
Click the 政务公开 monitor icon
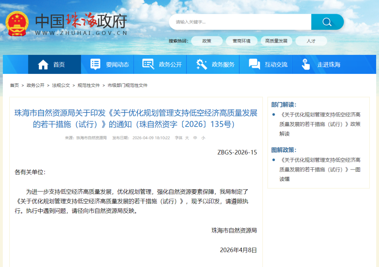point(148,64)
